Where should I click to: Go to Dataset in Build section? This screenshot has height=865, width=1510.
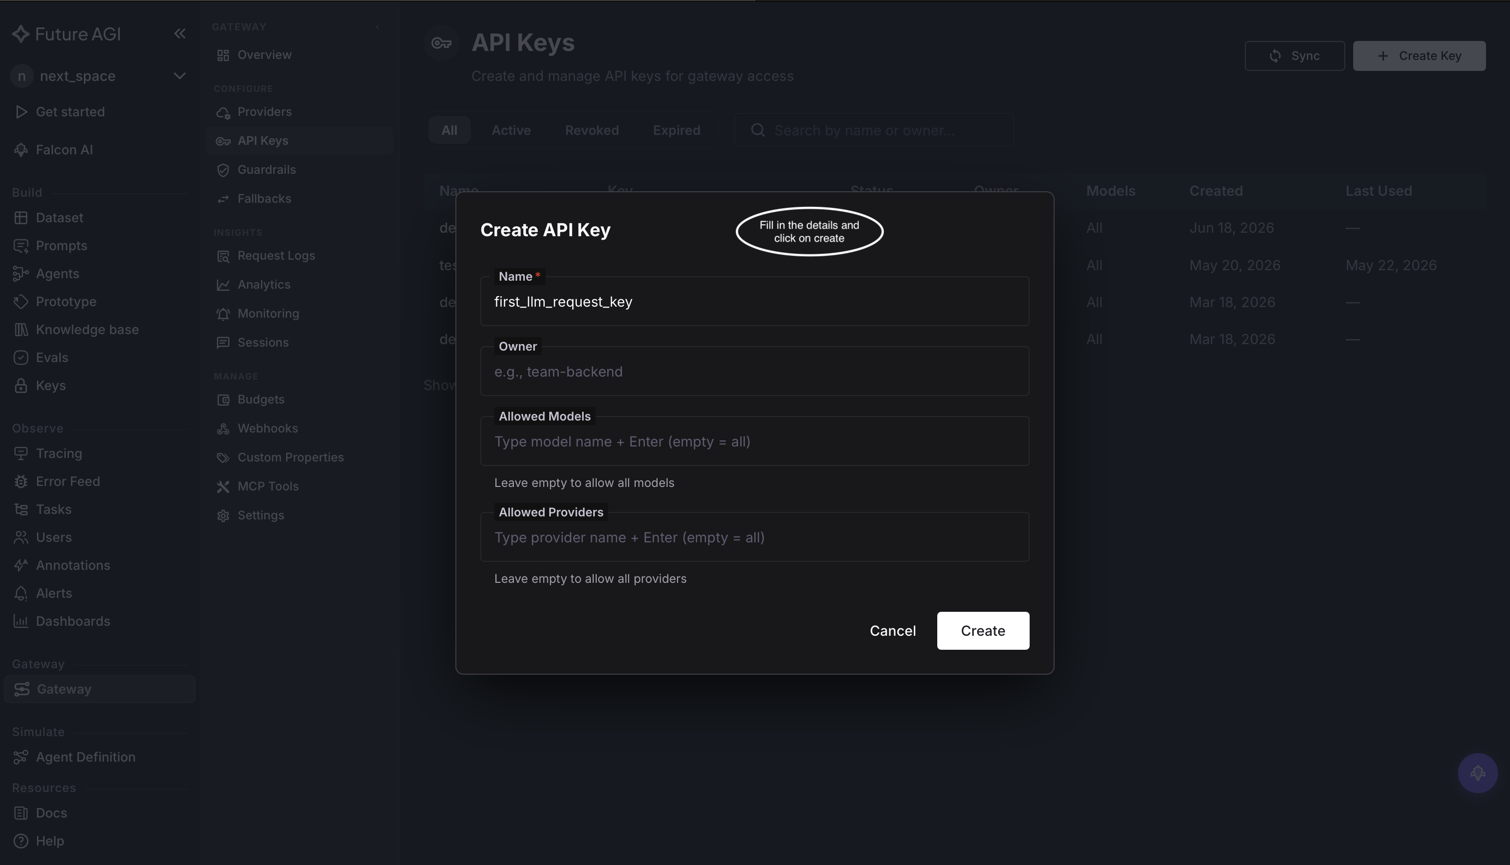(59, 217)
